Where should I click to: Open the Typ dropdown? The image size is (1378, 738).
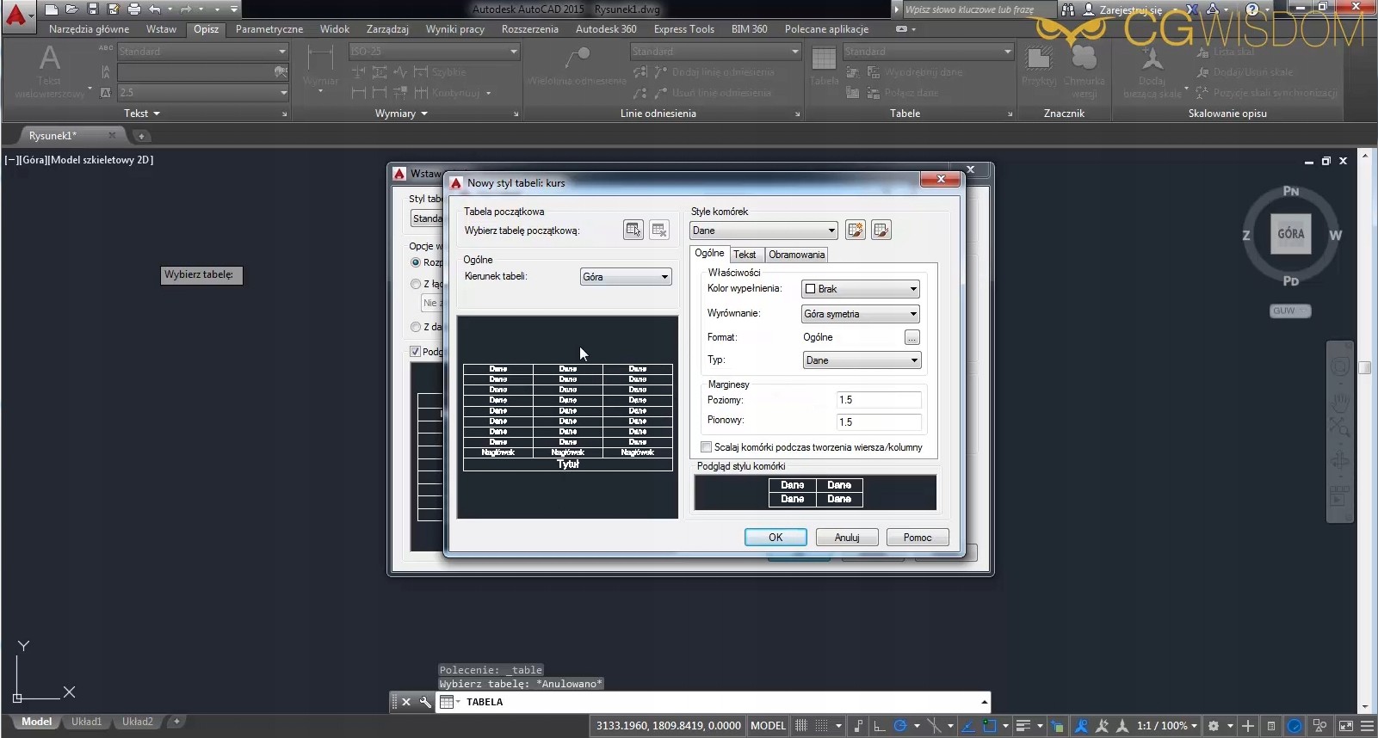click(861, 360)
